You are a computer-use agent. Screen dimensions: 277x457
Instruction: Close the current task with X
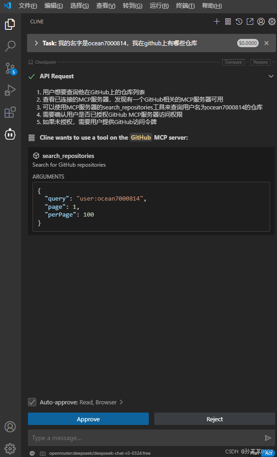point(266,43)
